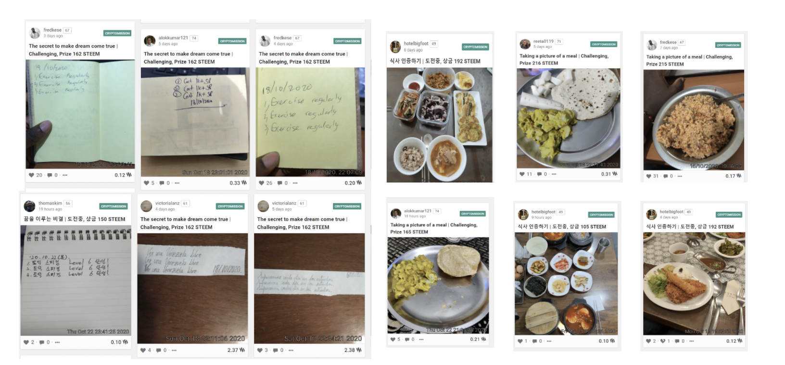This screenshot has height=365, width=785.
Task: Toggle like on the post showing 0.33 payout
Action: tap(146, 183)
